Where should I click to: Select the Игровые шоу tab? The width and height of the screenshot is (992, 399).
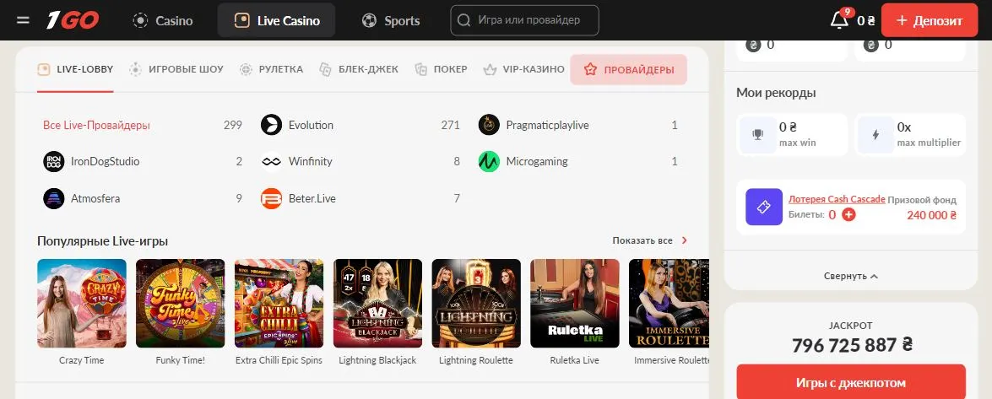point(176,69)
